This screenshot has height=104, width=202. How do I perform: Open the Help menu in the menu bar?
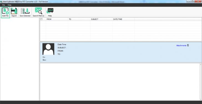pos(9,5)
